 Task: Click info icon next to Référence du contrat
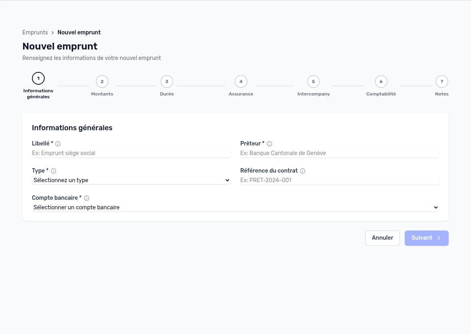(303, 171)
